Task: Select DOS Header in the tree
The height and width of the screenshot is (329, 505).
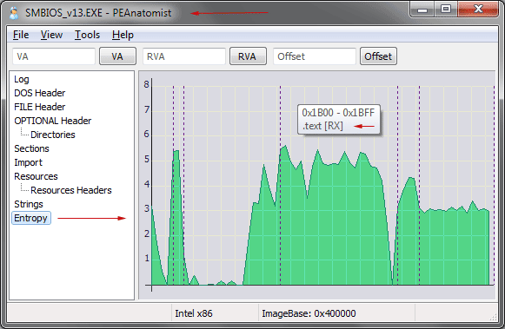Action: coord(40,93)
